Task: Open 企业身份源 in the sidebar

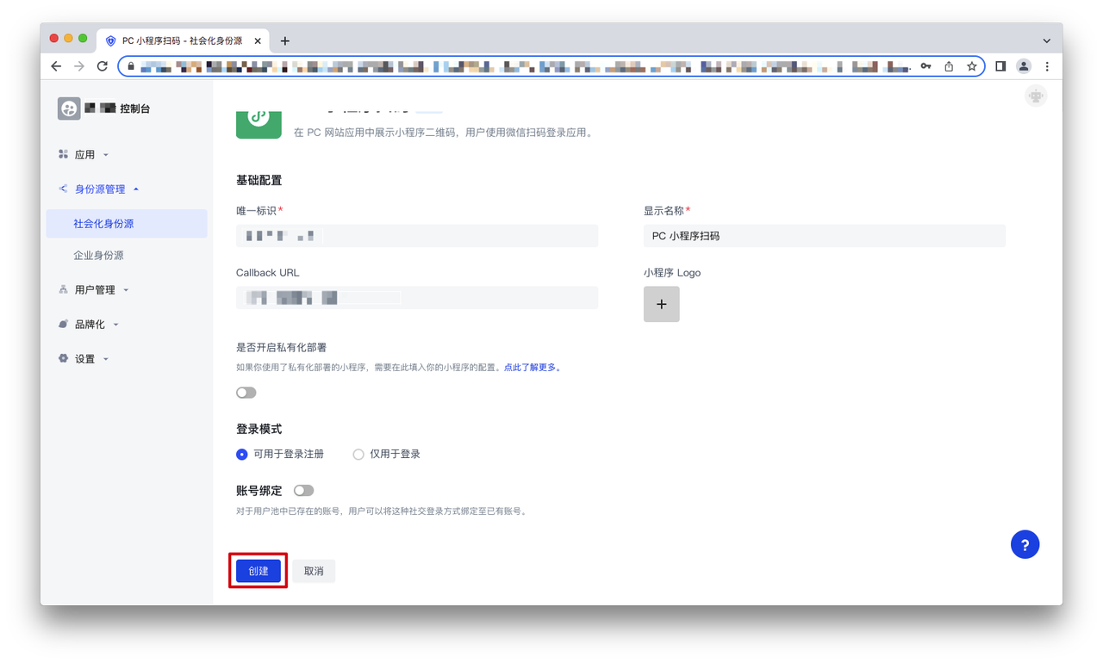Action: [98, 256]
